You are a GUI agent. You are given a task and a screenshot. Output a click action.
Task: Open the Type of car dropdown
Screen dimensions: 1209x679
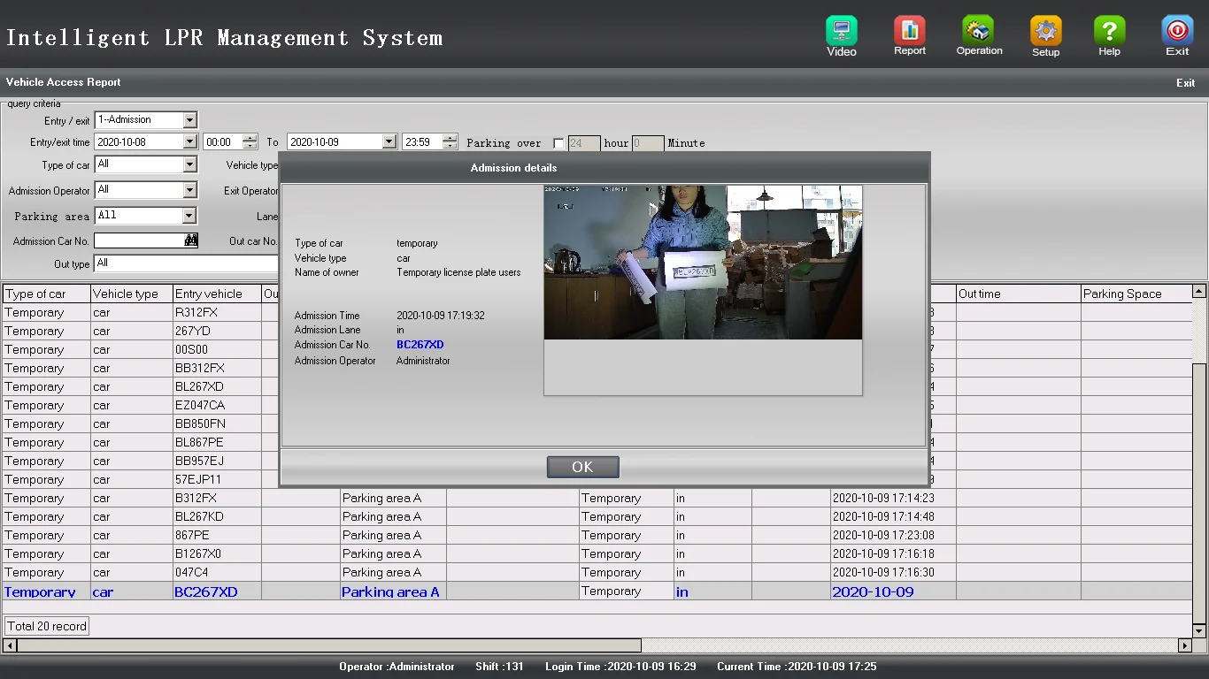click(189, 164)
